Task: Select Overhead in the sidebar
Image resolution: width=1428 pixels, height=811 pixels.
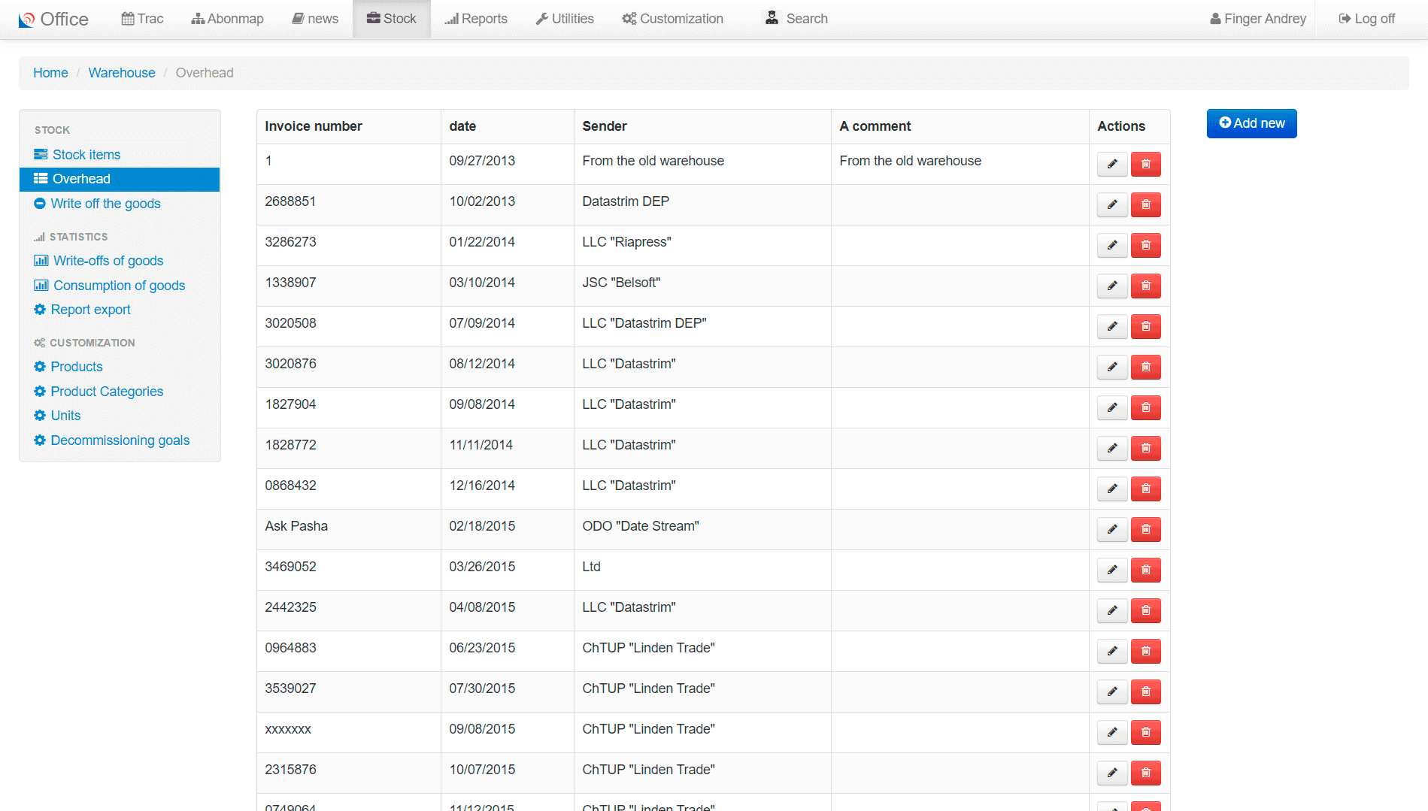Action: (x=120, y=179)
